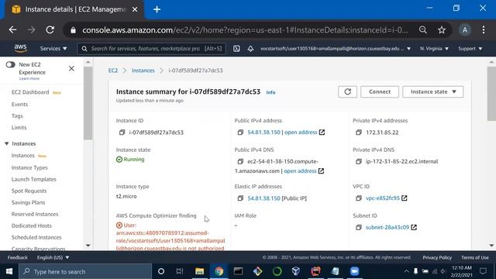Toggle New EC2 Experience switch
Image resolution: width=496 pixels, height=279 pixels.
(10, 64)
